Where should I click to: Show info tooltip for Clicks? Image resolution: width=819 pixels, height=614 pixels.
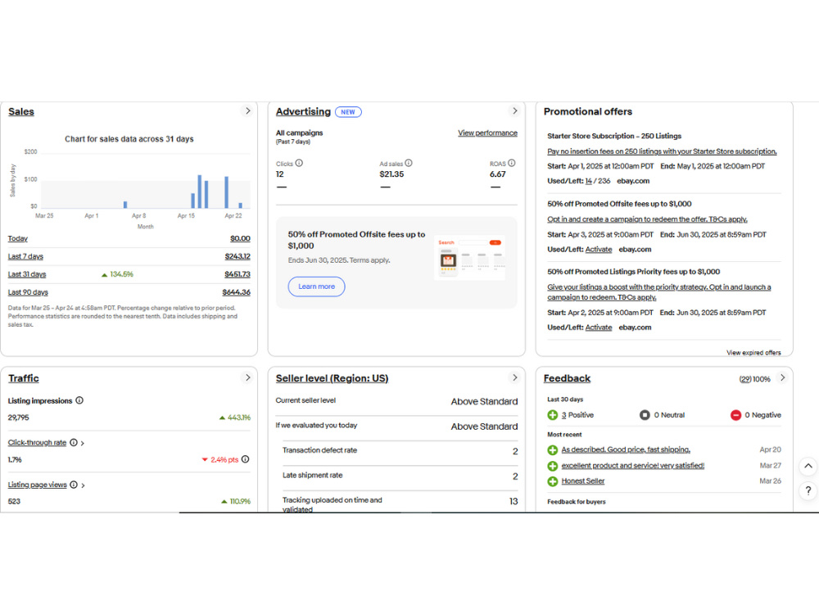(x=299, y=163)
